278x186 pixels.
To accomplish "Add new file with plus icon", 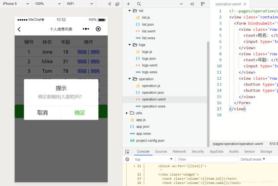I will [x=128, y=4].
